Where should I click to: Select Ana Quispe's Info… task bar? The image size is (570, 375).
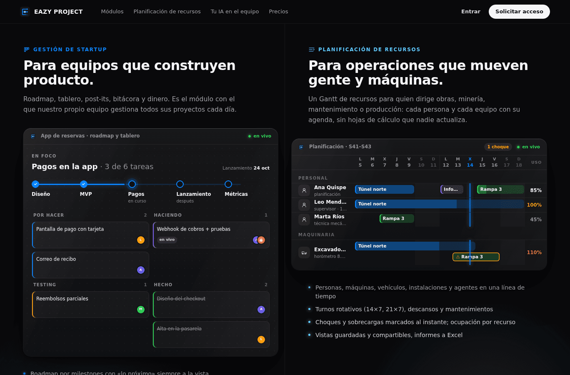click(x=452, y=190)
